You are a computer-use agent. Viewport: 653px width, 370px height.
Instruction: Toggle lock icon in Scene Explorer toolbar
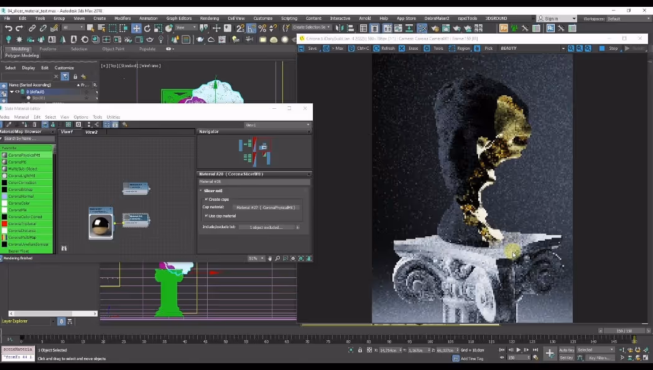coord(75,76)
